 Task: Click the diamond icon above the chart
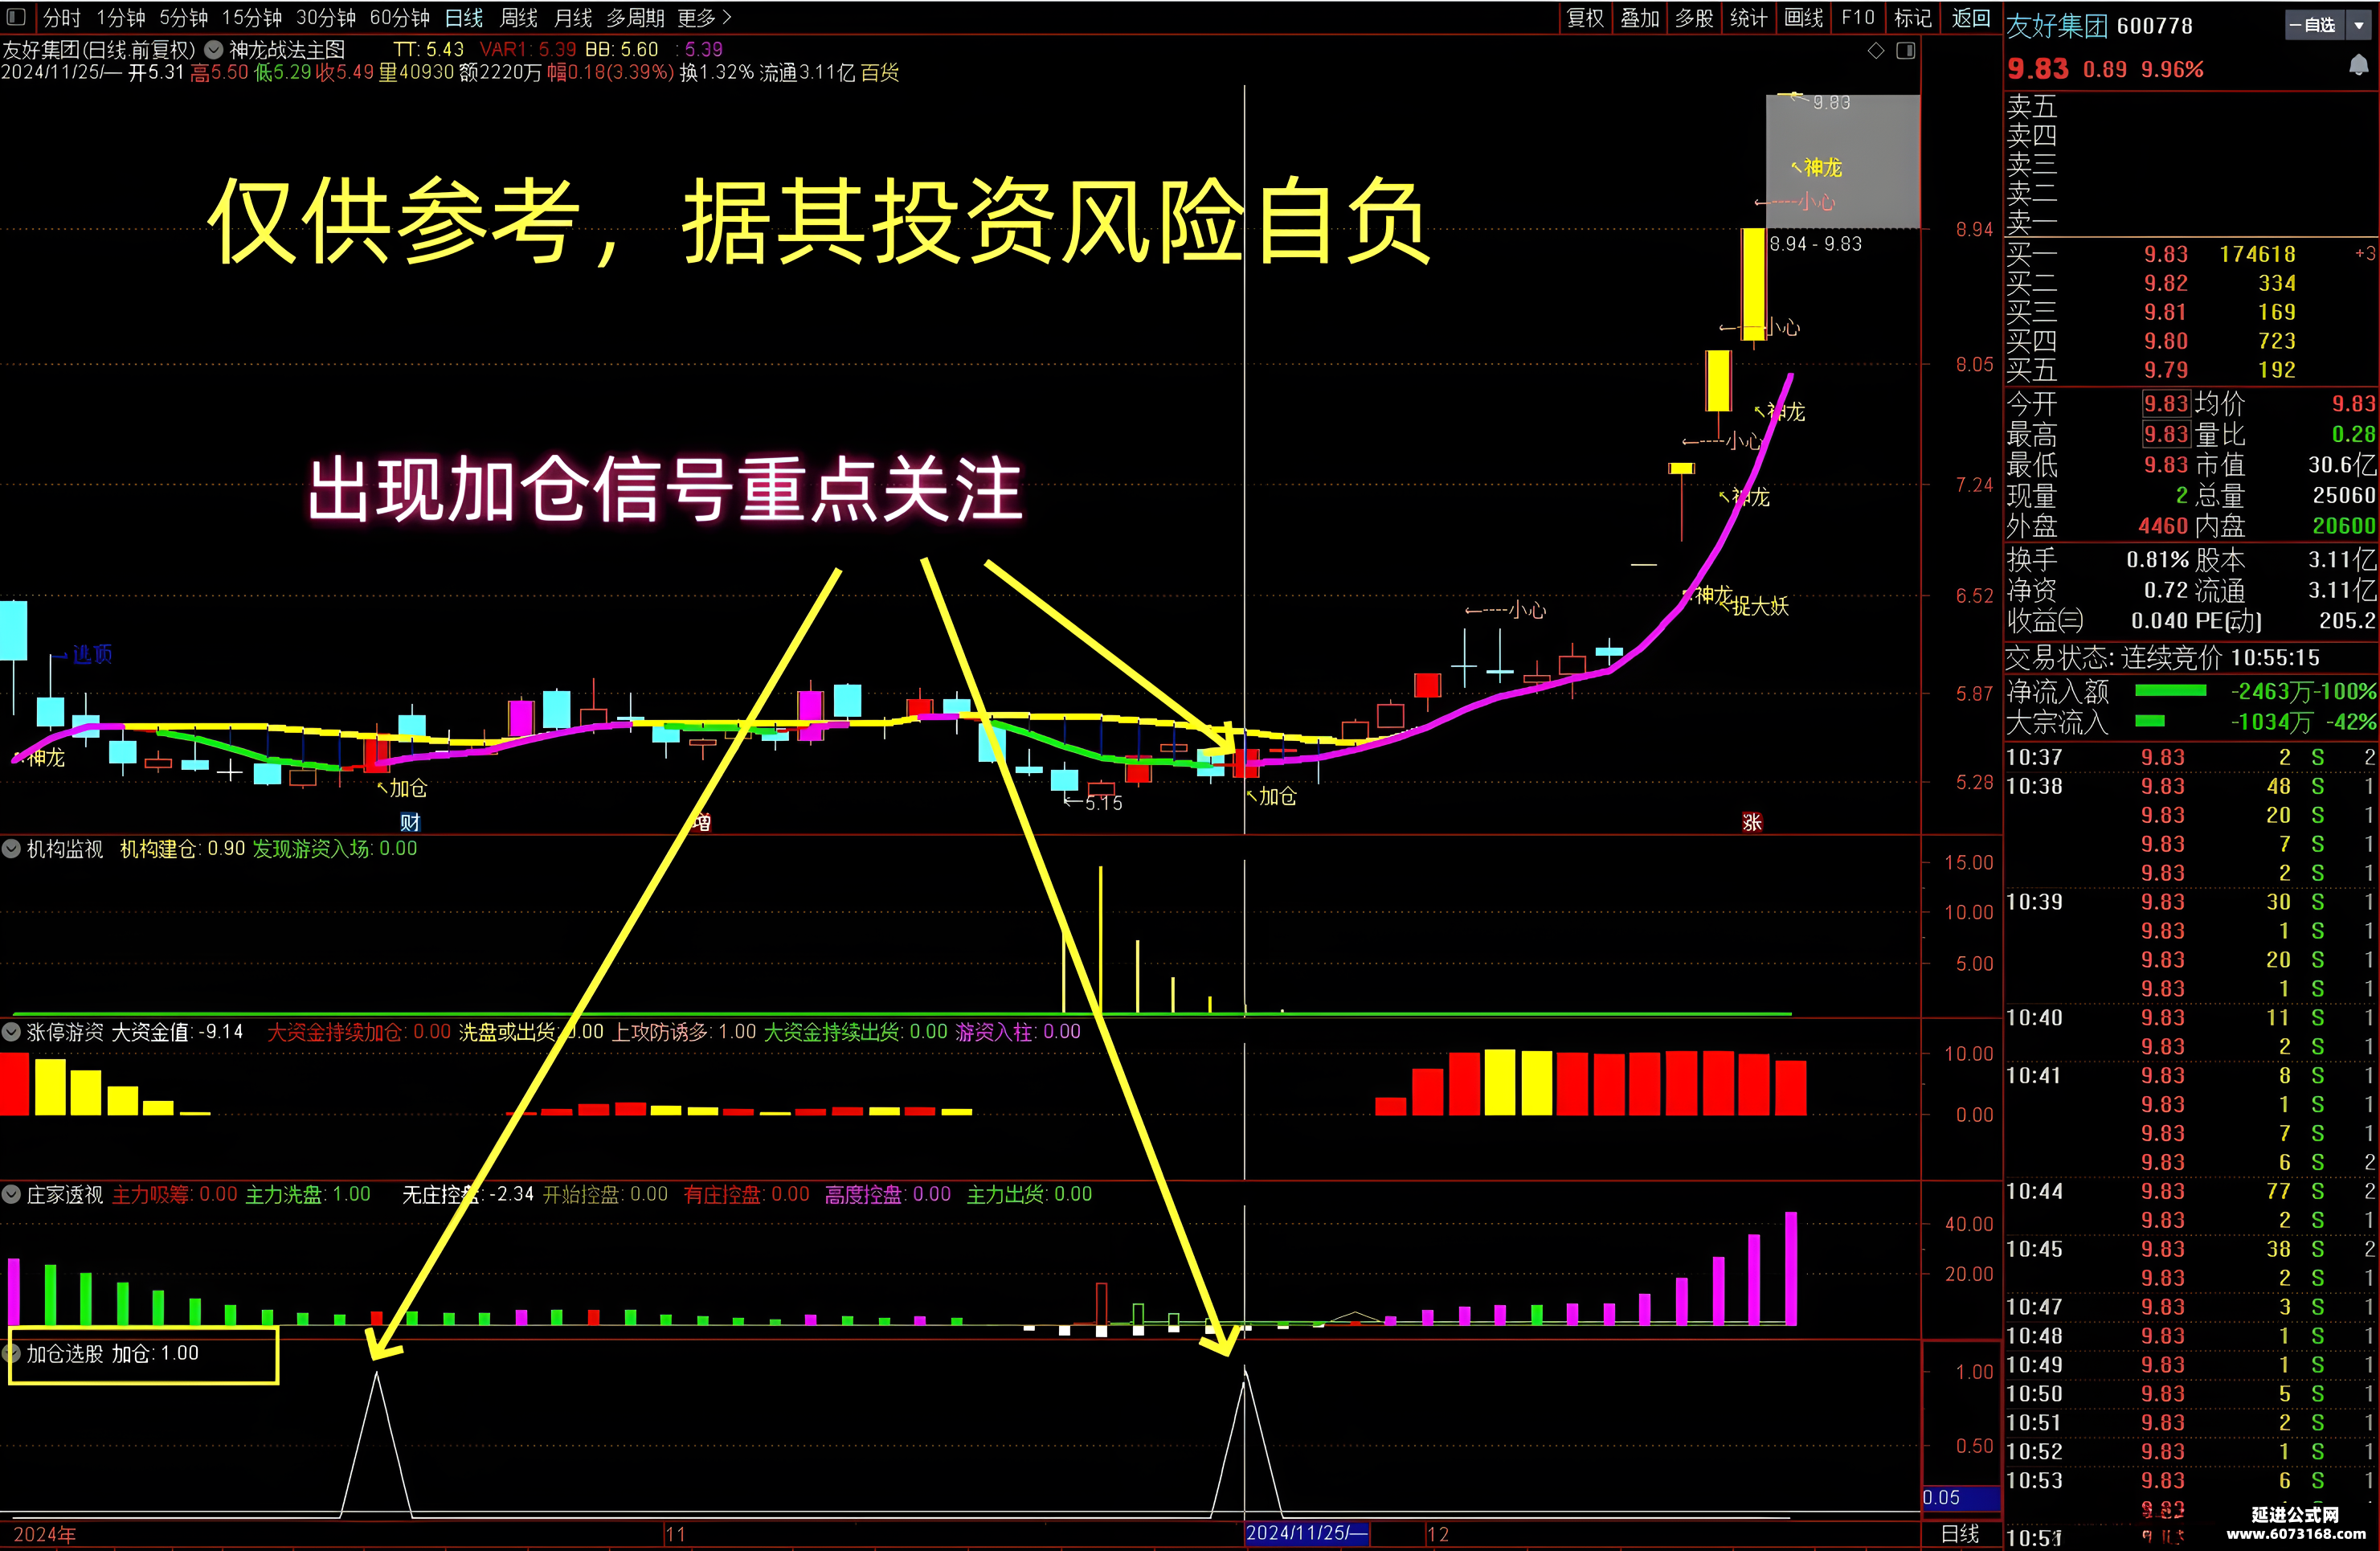1876,50
